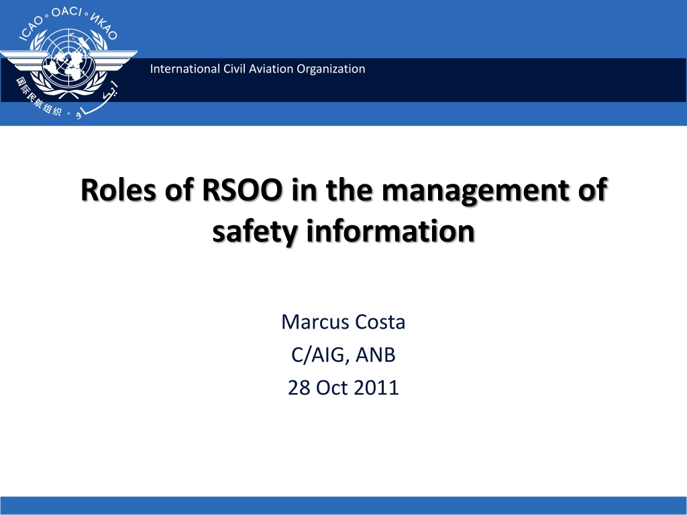Select the presenter name 'Marcus Costa'
Viewport: 687px width, 515px height.
(343, 322)
